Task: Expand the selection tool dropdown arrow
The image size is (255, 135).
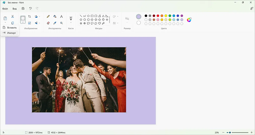Action: pos(23,22)
